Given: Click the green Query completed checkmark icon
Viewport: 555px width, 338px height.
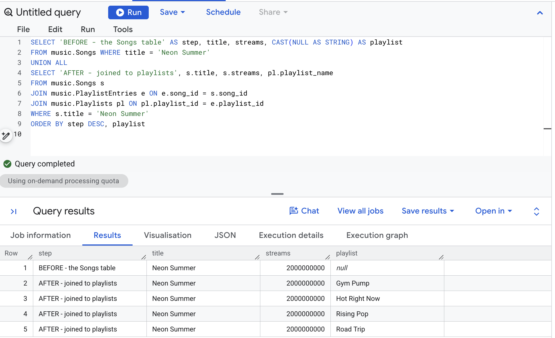Looking at the screenshot, I should 7,164.
